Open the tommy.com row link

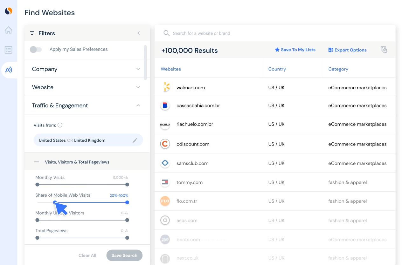click(190, 182)
